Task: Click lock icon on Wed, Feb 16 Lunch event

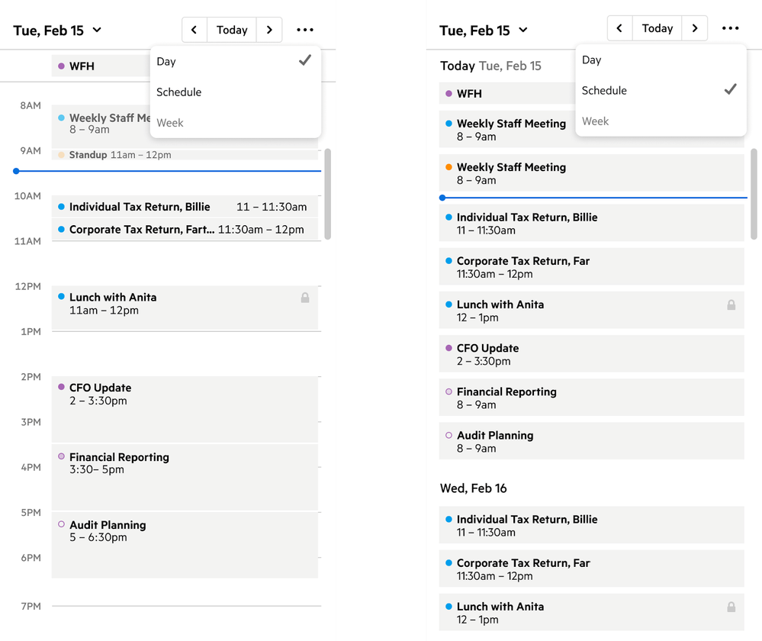Action: point(731,607)
